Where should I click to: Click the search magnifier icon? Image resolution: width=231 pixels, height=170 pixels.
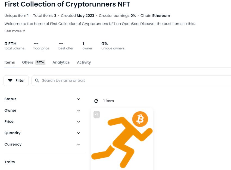pyautogui.click(x=37, y=81)
